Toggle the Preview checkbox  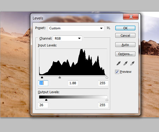[x=117, y=72]
